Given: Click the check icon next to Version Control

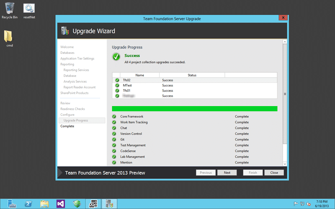Looking at the screenshot, I should click(114, 134).
